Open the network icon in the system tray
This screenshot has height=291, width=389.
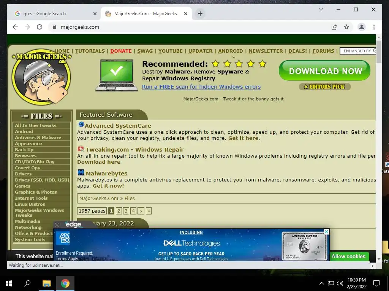pyautogui.click(x=331, y=283)
